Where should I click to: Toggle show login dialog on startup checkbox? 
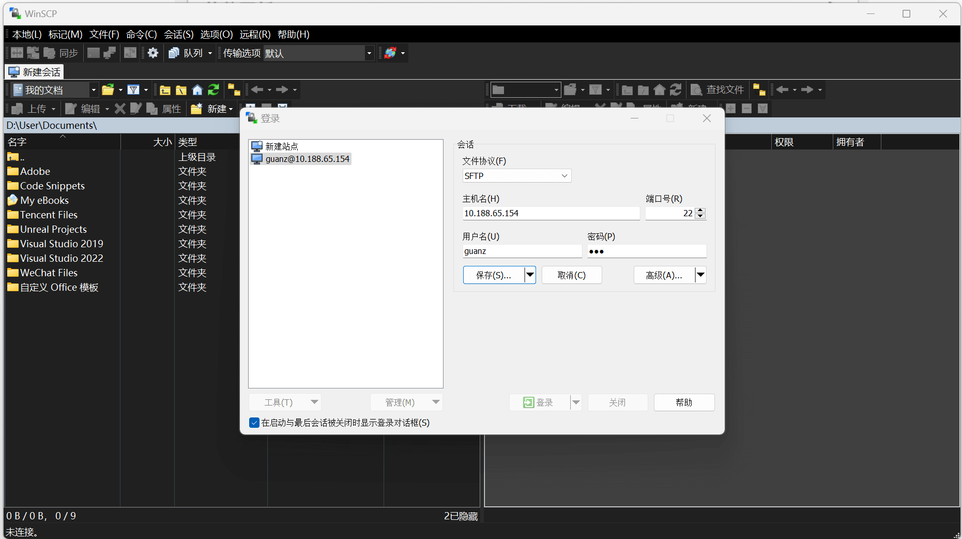pyautogui.click(x=254, y=423)
